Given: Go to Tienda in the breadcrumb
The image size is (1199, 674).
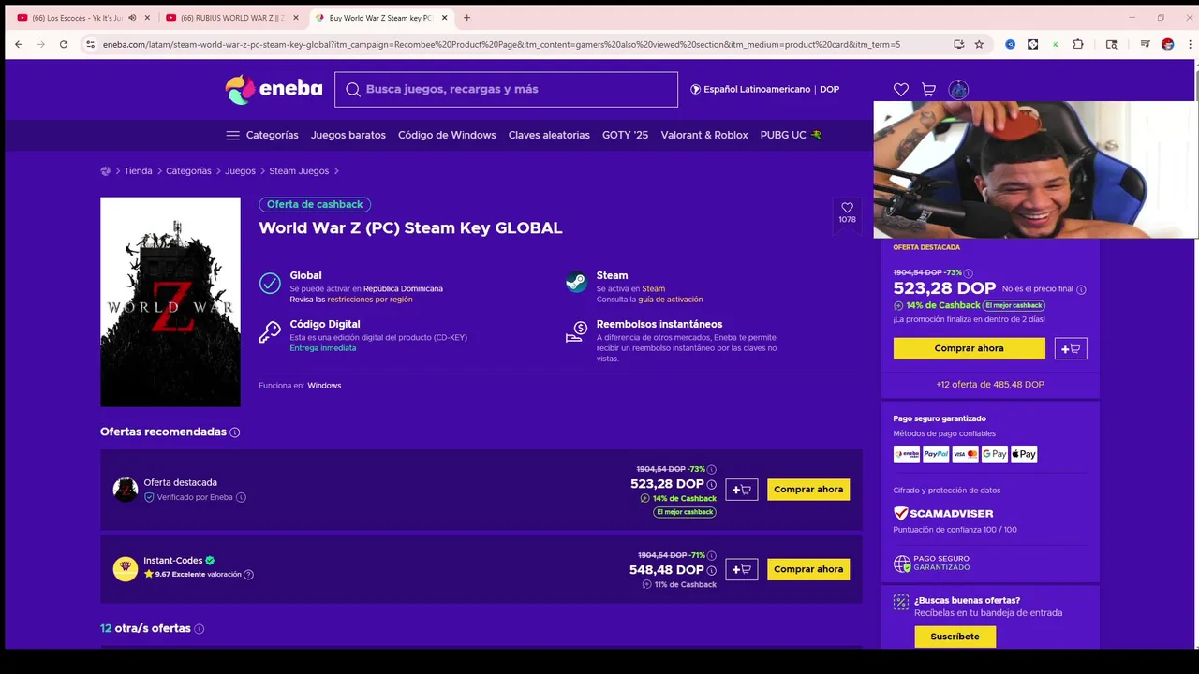Looking at the screenshot, I should (x=138, y=171).
